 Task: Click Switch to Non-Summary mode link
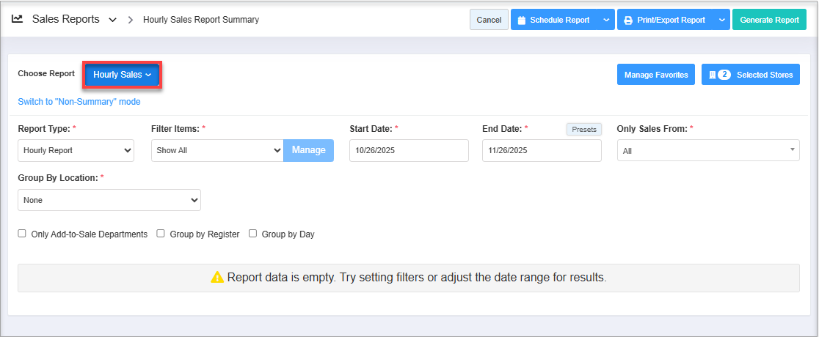79,102
